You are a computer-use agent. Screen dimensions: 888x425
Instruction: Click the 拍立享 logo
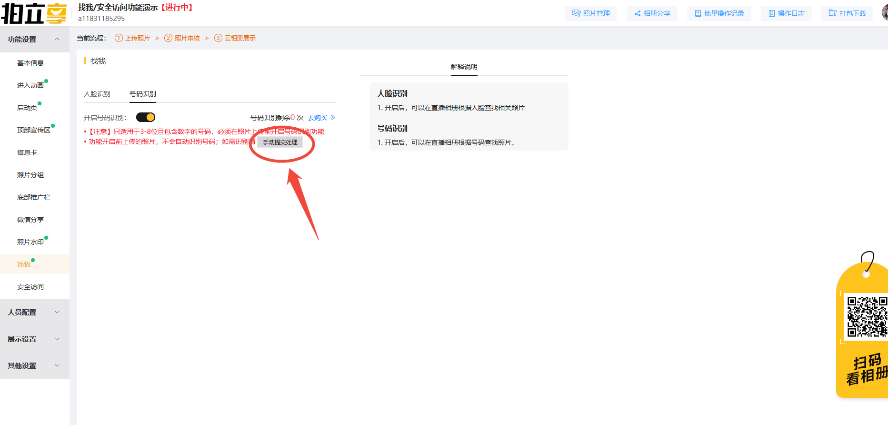[x=34, y=13]
